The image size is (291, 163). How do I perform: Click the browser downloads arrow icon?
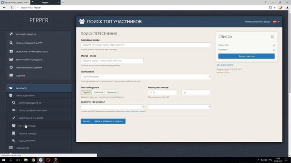tap(287, 8)
